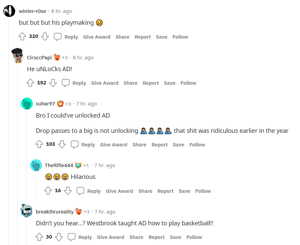Click reply bubble icon on TheRifle444's comment
The width and height of the screenshot is (300, 245).
[x=80, y=191]
